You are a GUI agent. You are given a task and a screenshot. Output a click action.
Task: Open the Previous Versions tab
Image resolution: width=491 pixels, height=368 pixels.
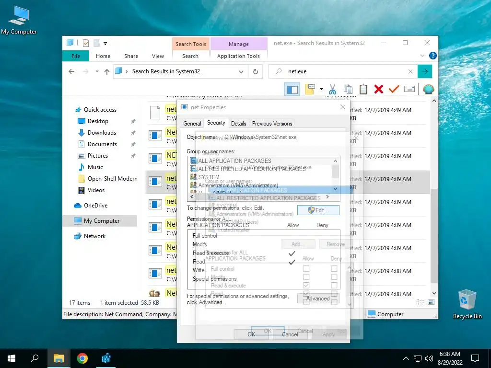click(x=272, y=124)
